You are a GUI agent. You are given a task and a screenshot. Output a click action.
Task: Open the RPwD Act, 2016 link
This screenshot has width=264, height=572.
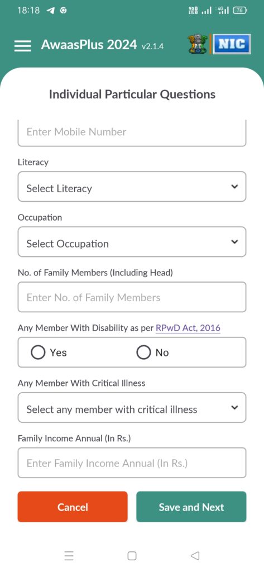188,328
